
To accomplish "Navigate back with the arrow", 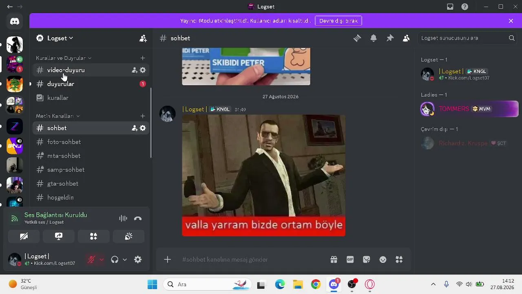I will [x=10, y=7].
